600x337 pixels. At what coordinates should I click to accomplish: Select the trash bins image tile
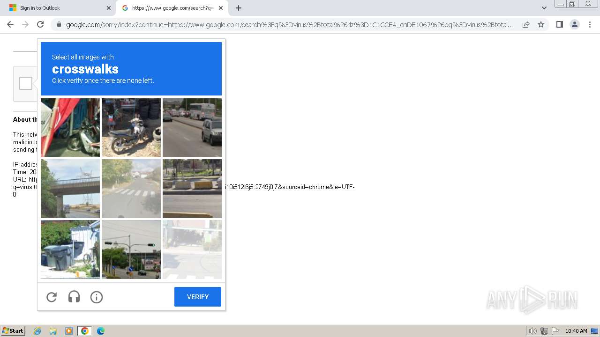70,249
